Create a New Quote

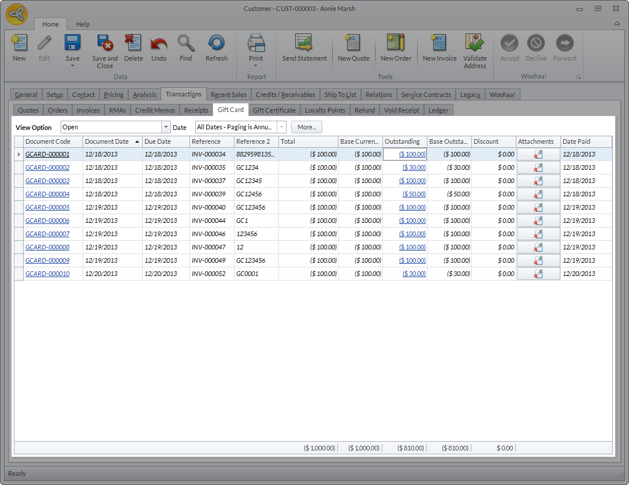click(x=353, y=44)
